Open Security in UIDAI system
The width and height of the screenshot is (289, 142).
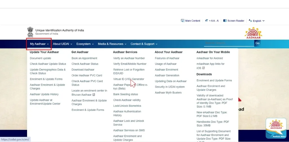(170, 87)
